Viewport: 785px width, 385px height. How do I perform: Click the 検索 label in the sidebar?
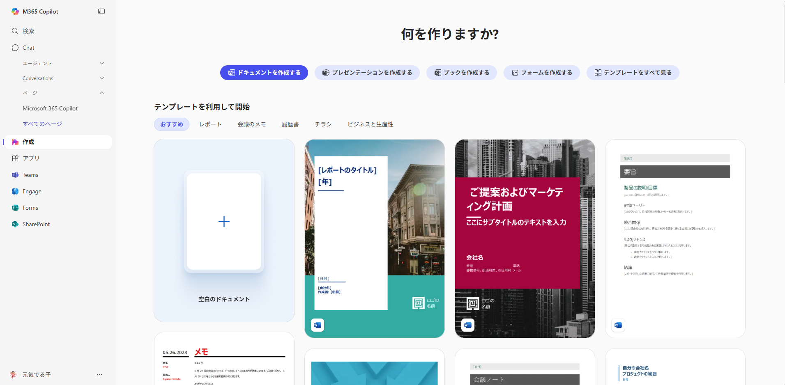coord(28,31)
